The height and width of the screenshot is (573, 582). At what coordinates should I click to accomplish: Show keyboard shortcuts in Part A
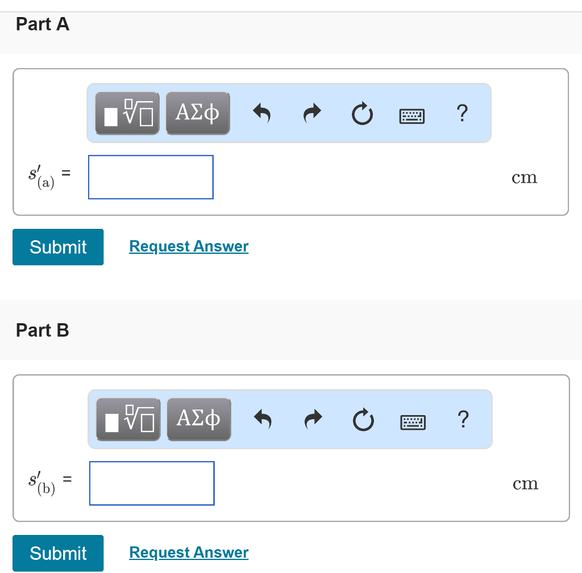412,115
